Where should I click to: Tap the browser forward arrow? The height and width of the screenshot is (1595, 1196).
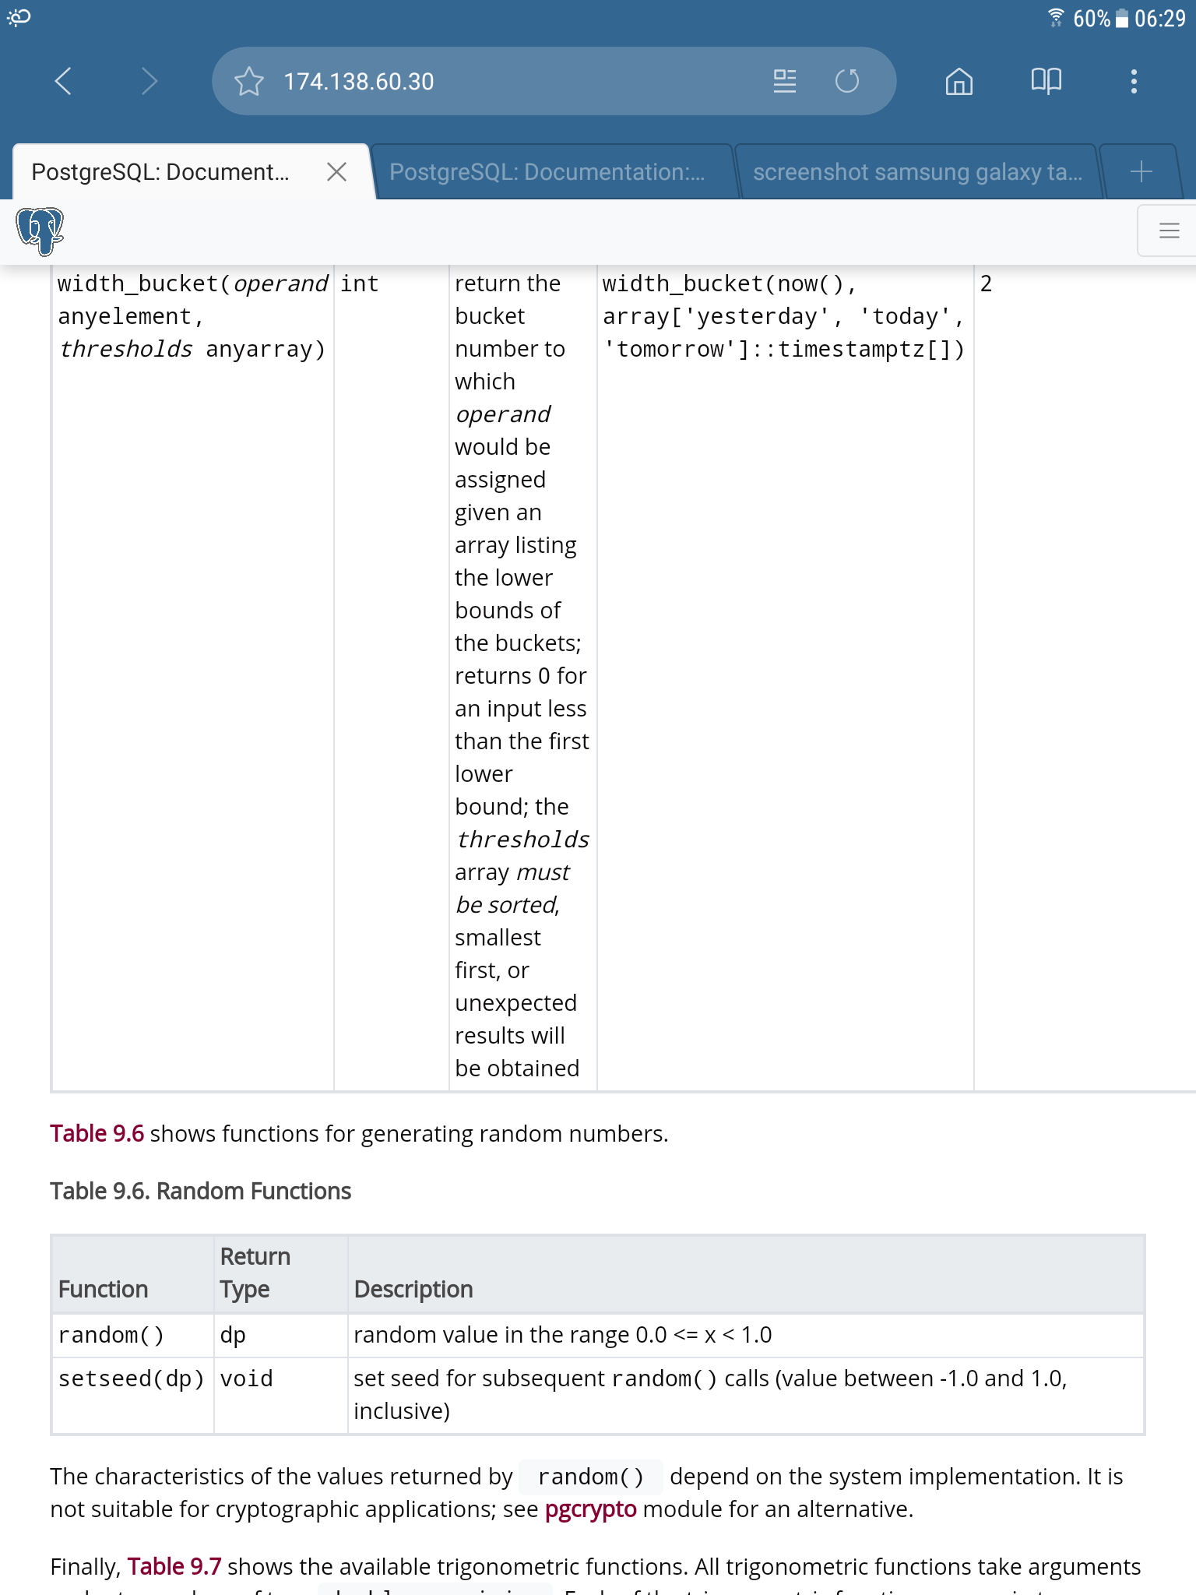click(x=149, y=81)
